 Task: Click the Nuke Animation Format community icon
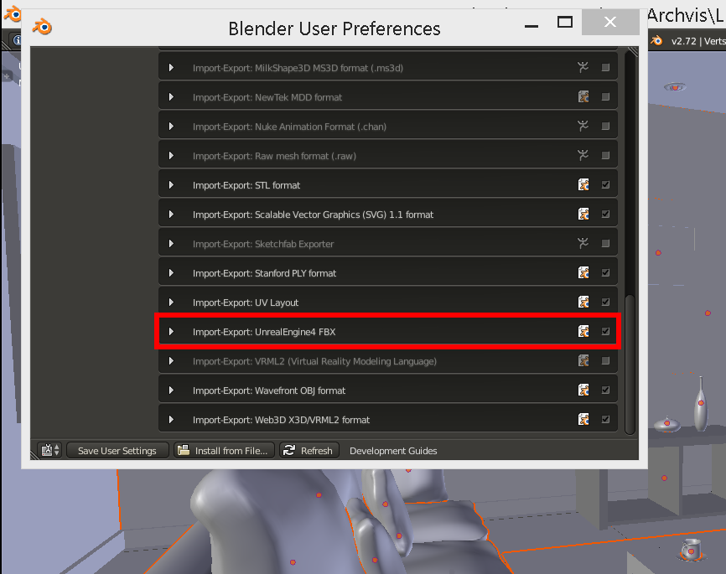(x=583, y=126)
